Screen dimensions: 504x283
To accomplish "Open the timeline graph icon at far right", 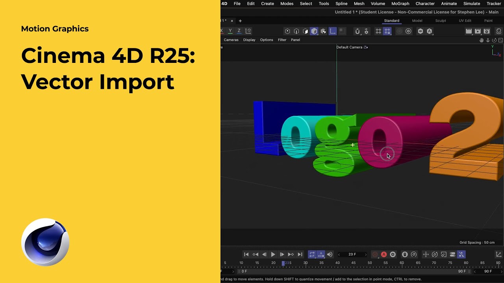I will pos(498,254).
